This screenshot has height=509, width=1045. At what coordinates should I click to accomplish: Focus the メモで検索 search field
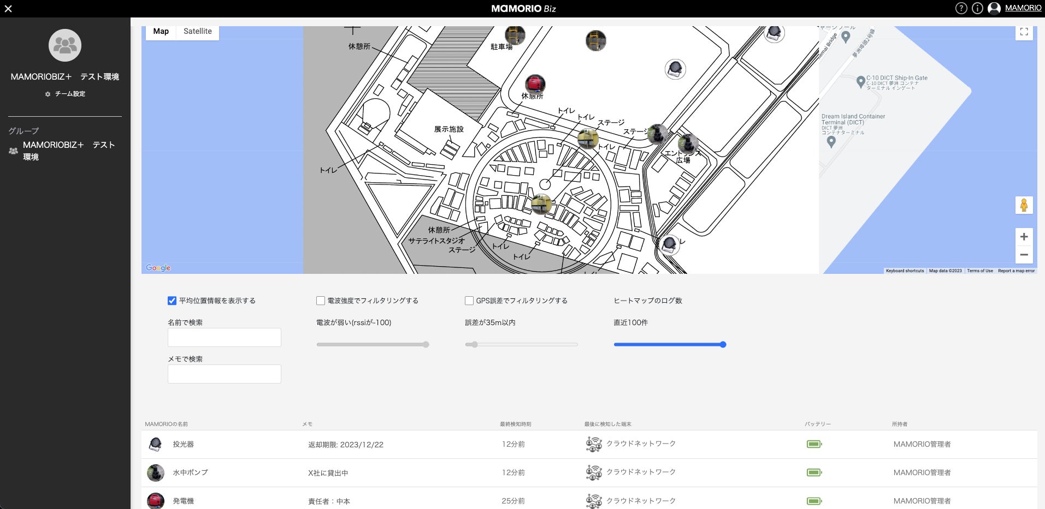[225, 374]
